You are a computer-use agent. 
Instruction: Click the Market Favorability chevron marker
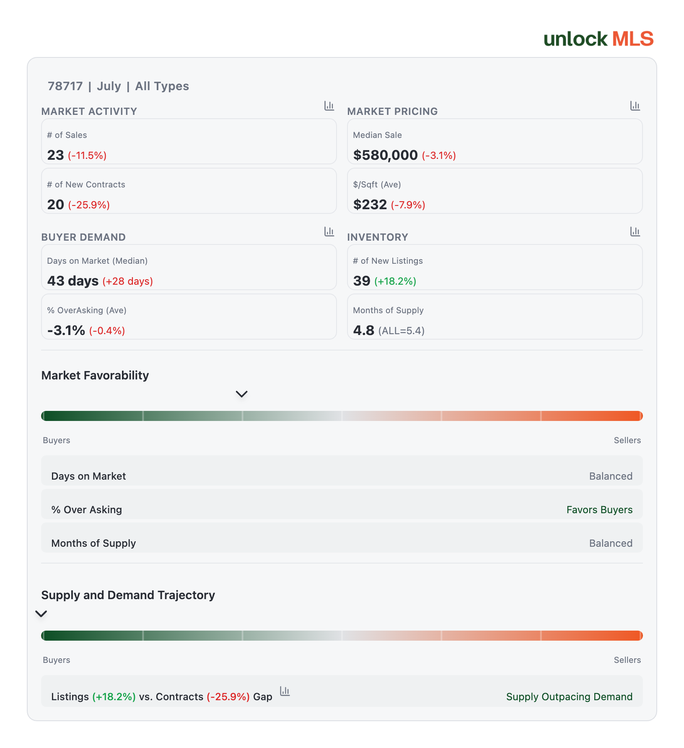242,394
